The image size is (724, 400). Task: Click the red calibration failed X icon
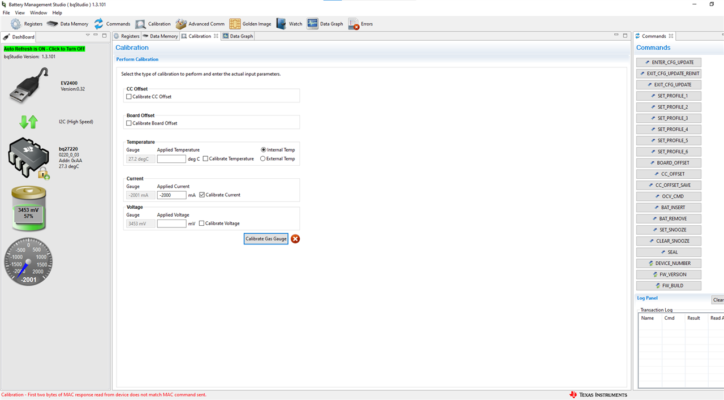coord(295,239)
